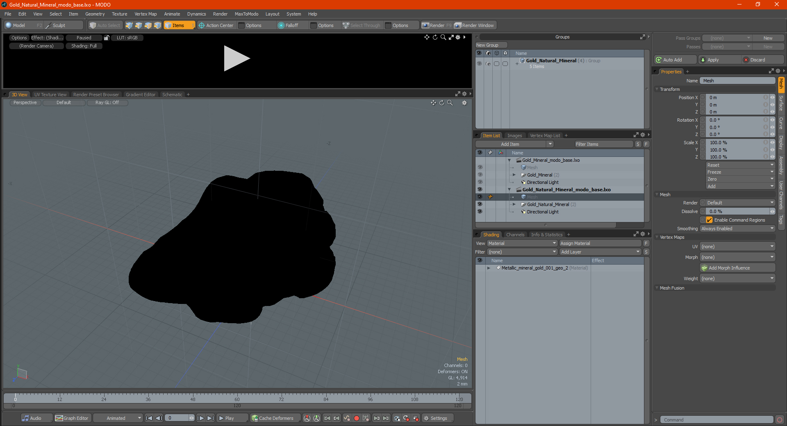Viewport: 787px width, 426px height.
Task: Select Edges mode cube icon
Action: [139, 25]
